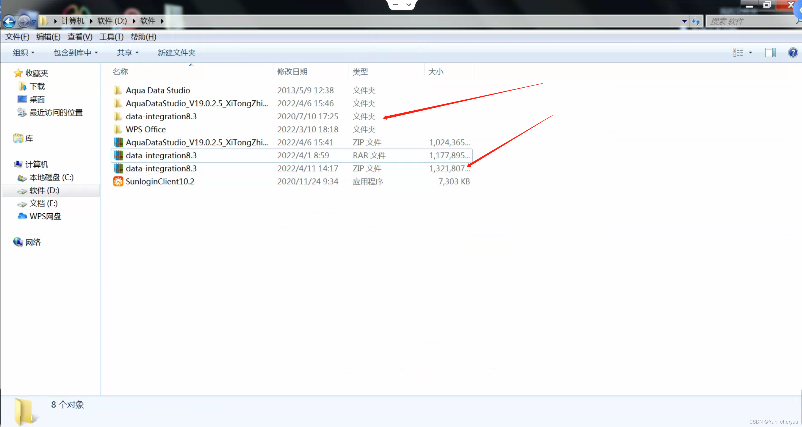Click the star icon beside 收藏夹
Screen dimensions: 802x427
(x=18, y=73)
